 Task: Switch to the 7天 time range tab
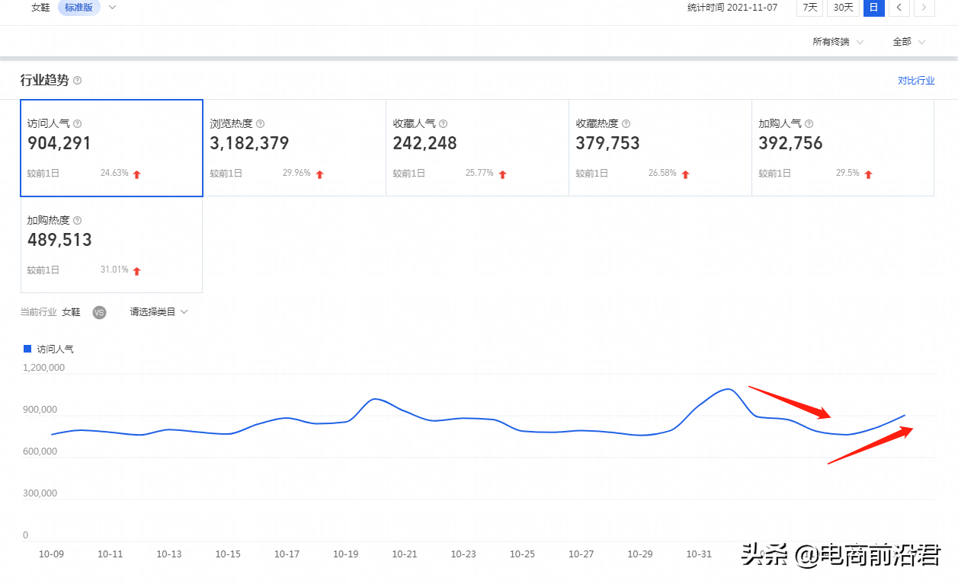(x=809, y=8)
